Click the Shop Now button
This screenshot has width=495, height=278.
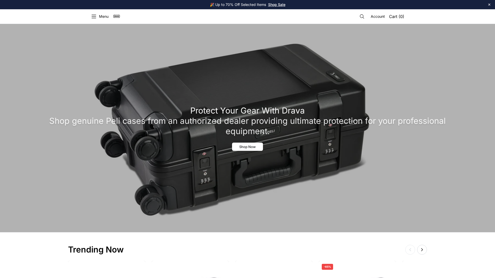point(247,147)
